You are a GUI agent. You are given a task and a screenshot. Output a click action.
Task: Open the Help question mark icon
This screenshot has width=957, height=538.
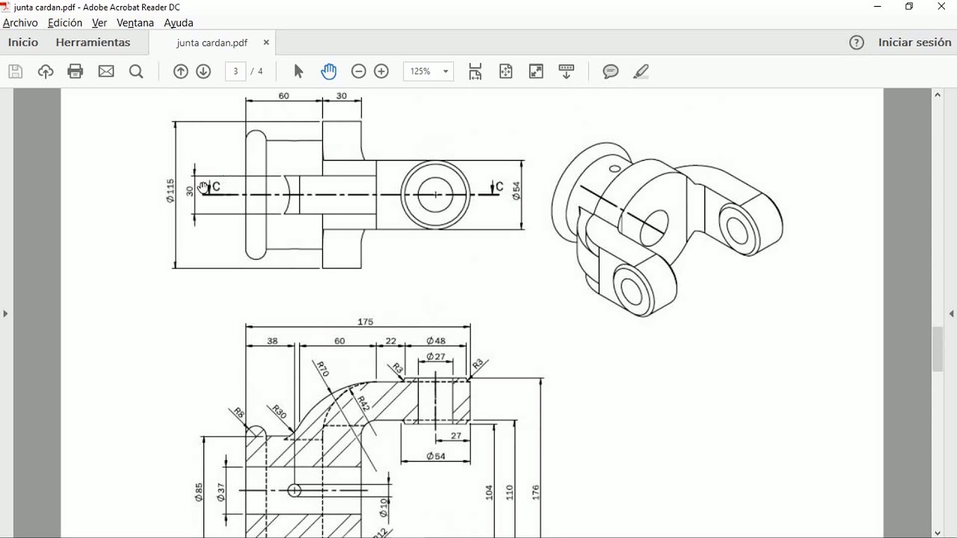857,43
